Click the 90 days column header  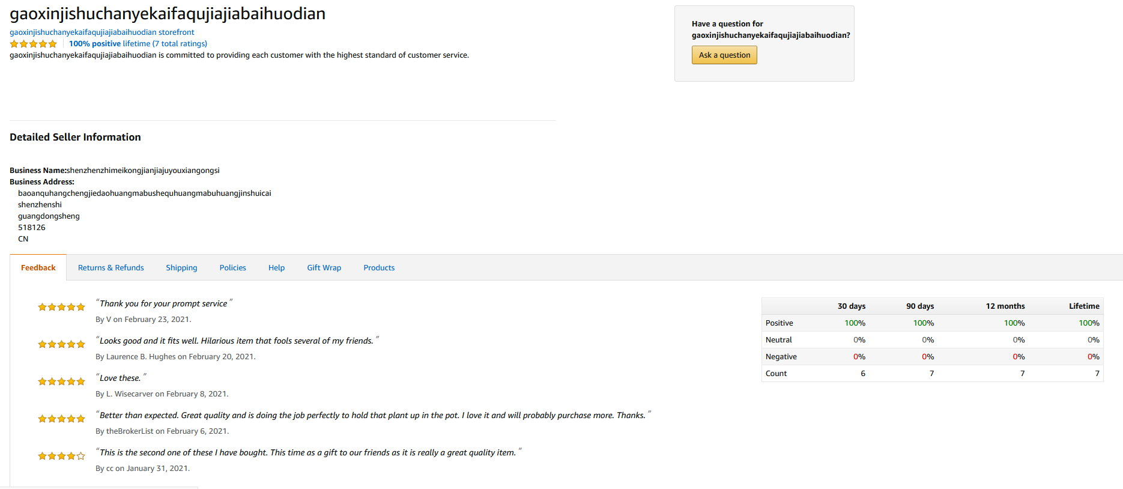(x=919, y=306)
